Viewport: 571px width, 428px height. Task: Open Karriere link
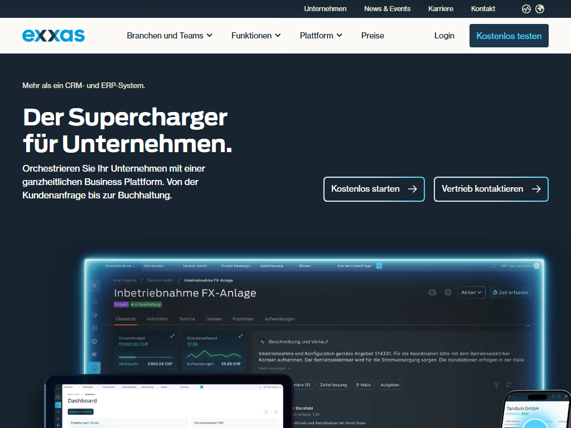click(441, 9)
